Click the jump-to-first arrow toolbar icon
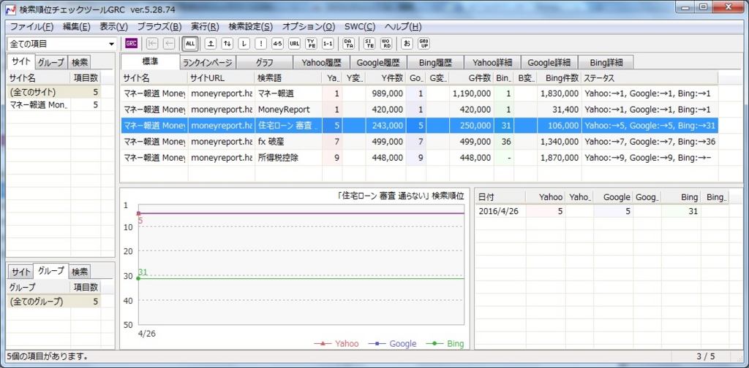Viewport: 749px width, 368px height. point(152,44)
